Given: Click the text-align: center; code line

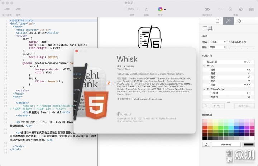Looking at the screenshot, I should (x=43, y=57).
